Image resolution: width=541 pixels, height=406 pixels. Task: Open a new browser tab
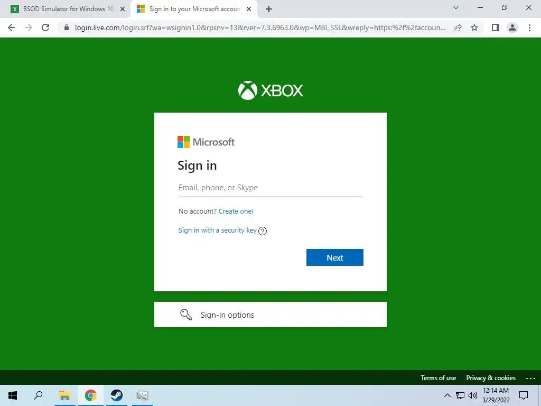pos(269,9)
